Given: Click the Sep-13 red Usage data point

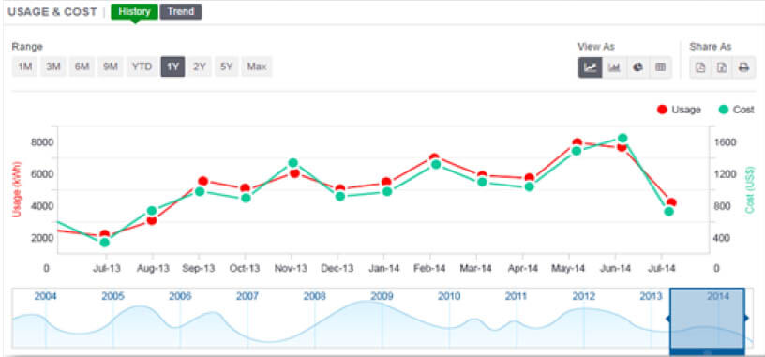Looking at the screenshot, I should [203, 181].
